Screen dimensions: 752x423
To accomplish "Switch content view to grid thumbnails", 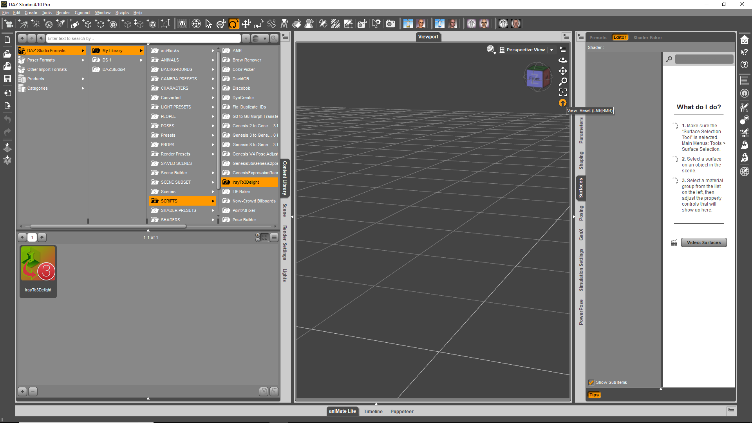I will 265,237.
